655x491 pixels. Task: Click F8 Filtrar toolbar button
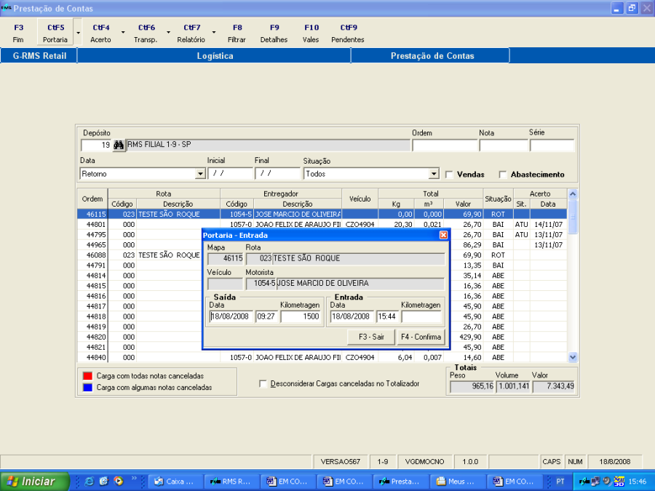237,33
